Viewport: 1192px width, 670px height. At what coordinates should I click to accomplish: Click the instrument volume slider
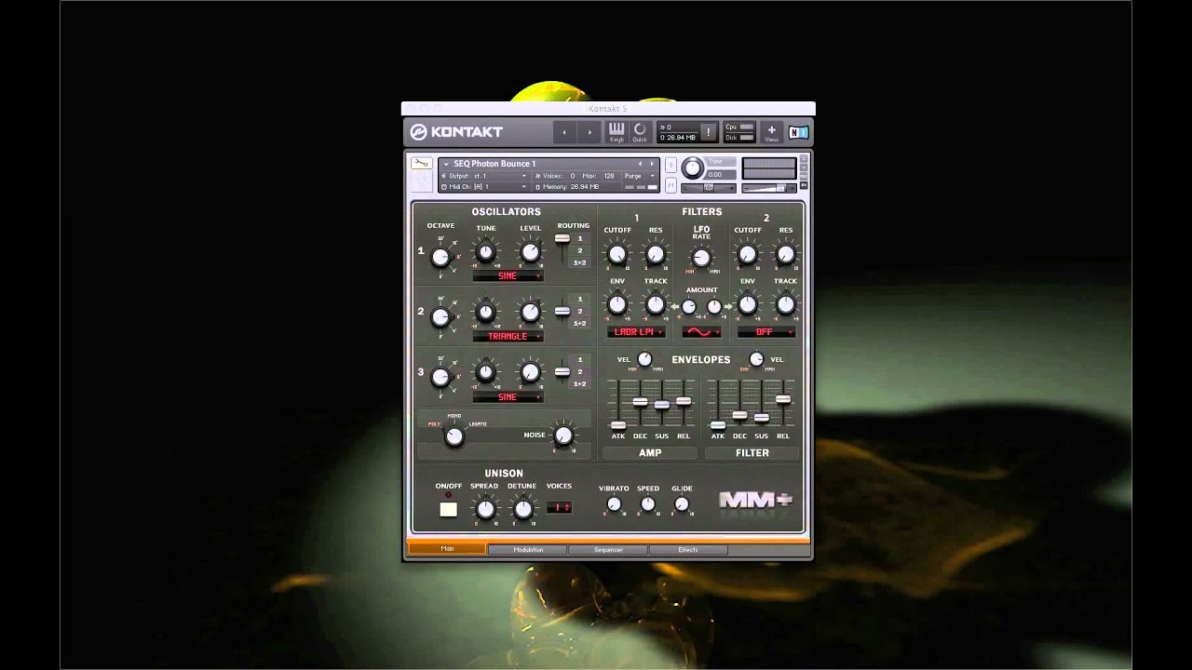(769, 187)
